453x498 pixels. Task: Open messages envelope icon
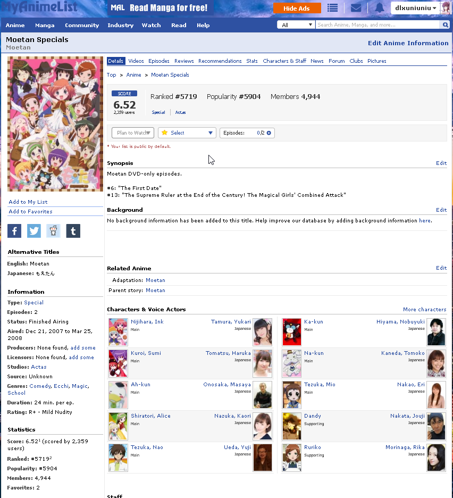click(x=356, y=8)
